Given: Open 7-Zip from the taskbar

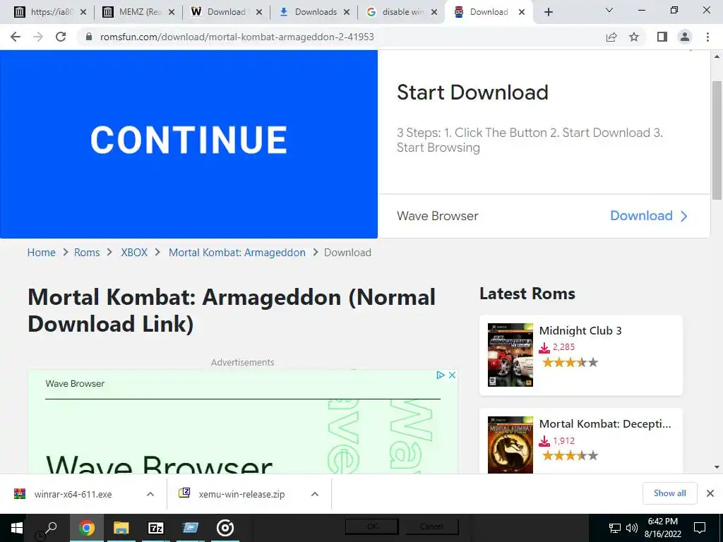Looking at the screenshot, I should (156, 528).
